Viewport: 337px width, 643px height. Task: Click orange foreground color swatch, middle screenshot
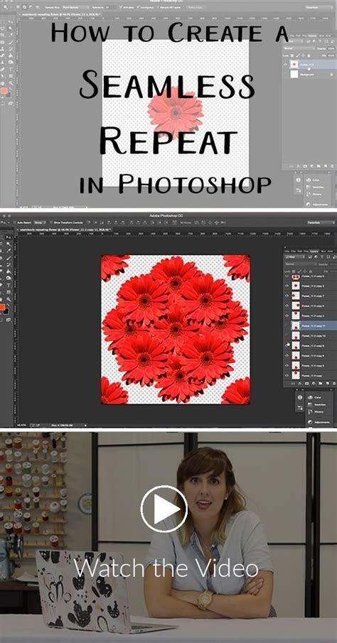point(2,307)
